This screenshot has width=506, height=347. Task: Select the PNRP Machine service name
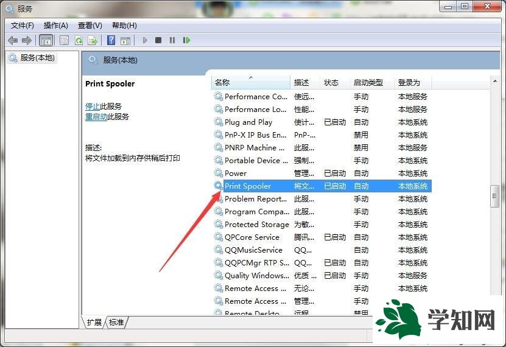(255, 147)
